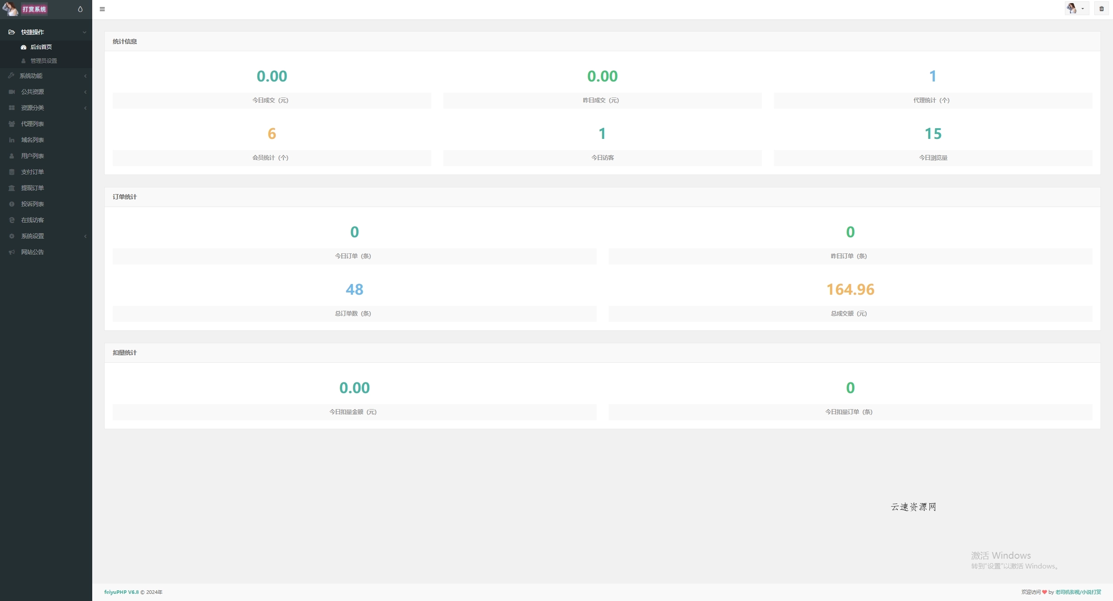Open the user avatar dropdown menu
The width and height of the screenshot is (1113, 601).
1076,8
